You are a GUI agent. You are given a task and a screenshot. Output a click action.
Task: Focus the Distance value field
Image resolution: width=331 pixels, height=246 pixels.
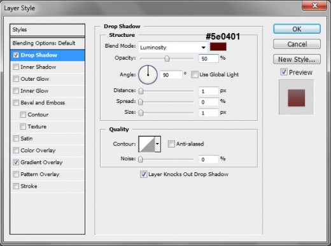[208, 91]
